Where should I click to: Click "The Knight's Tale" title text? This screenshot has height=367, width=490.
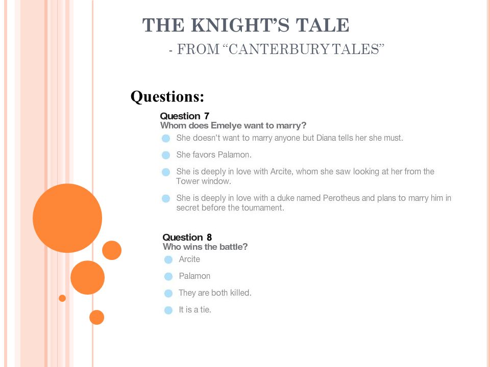(x=246, y=25)
